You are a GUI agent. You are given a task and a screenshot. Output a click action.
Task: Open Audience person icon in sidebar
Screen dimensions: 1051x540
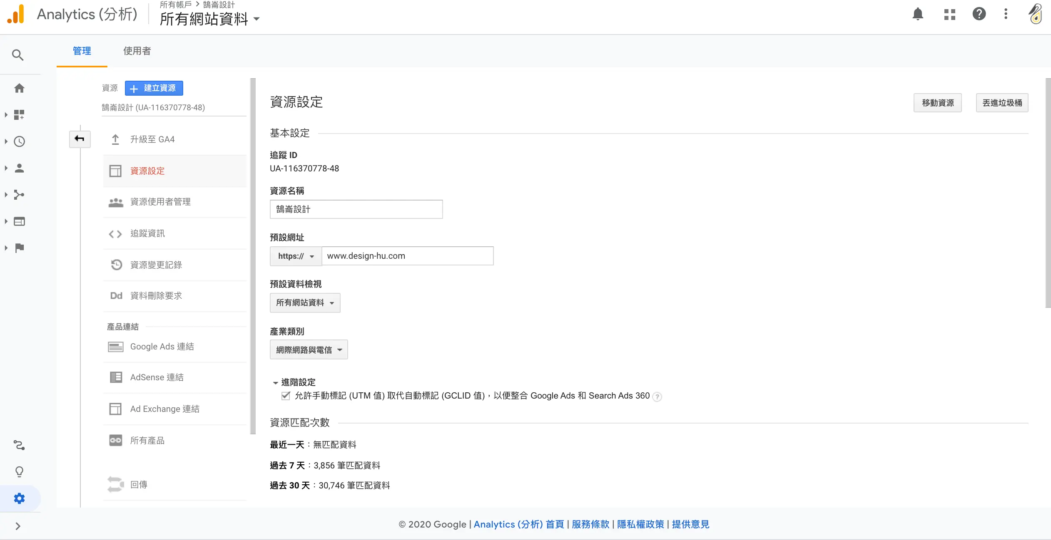tap(19, 168)
